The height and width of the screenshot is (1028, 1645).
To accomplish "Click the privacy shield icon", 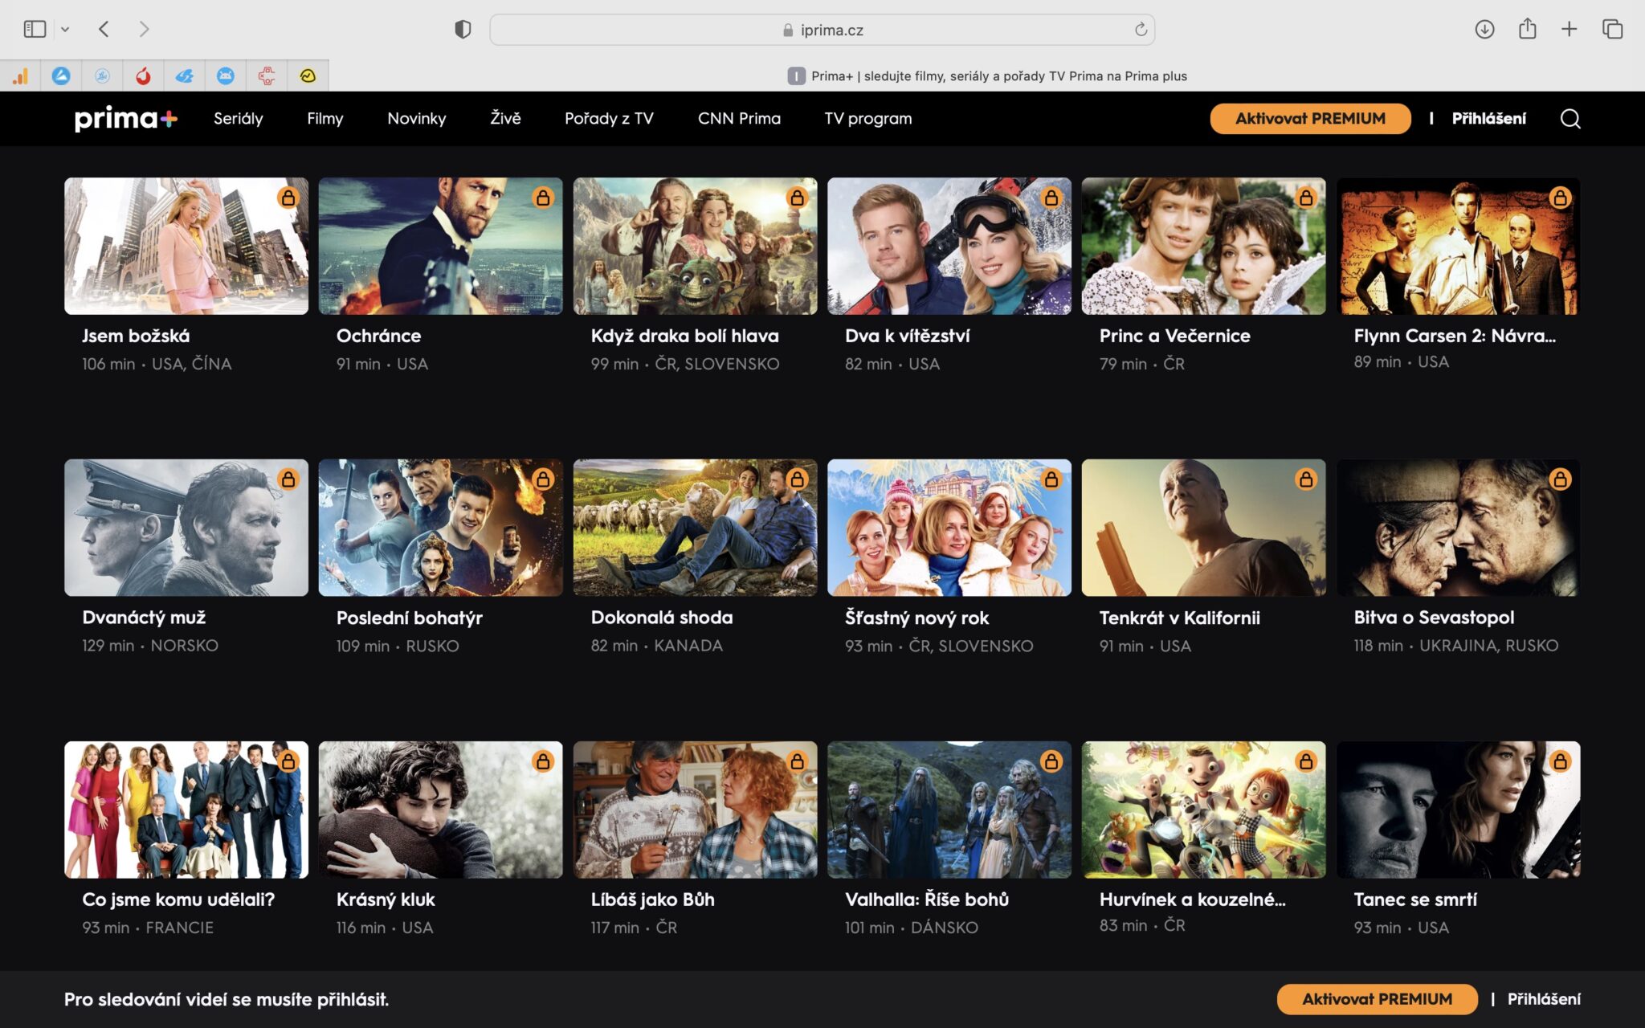I will click(463, 30).
